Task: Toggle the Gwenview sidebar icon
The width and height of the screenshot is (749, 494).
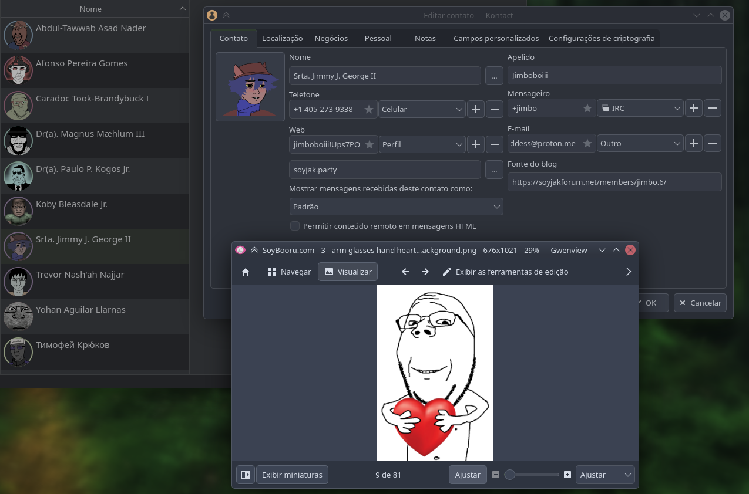Action: pos(246,475)
